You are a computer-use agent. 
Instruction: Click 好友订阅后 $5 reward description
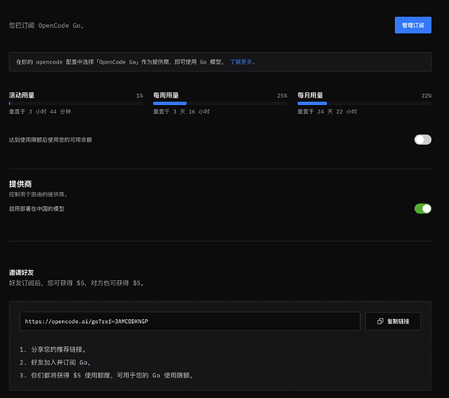pos(76,283)
